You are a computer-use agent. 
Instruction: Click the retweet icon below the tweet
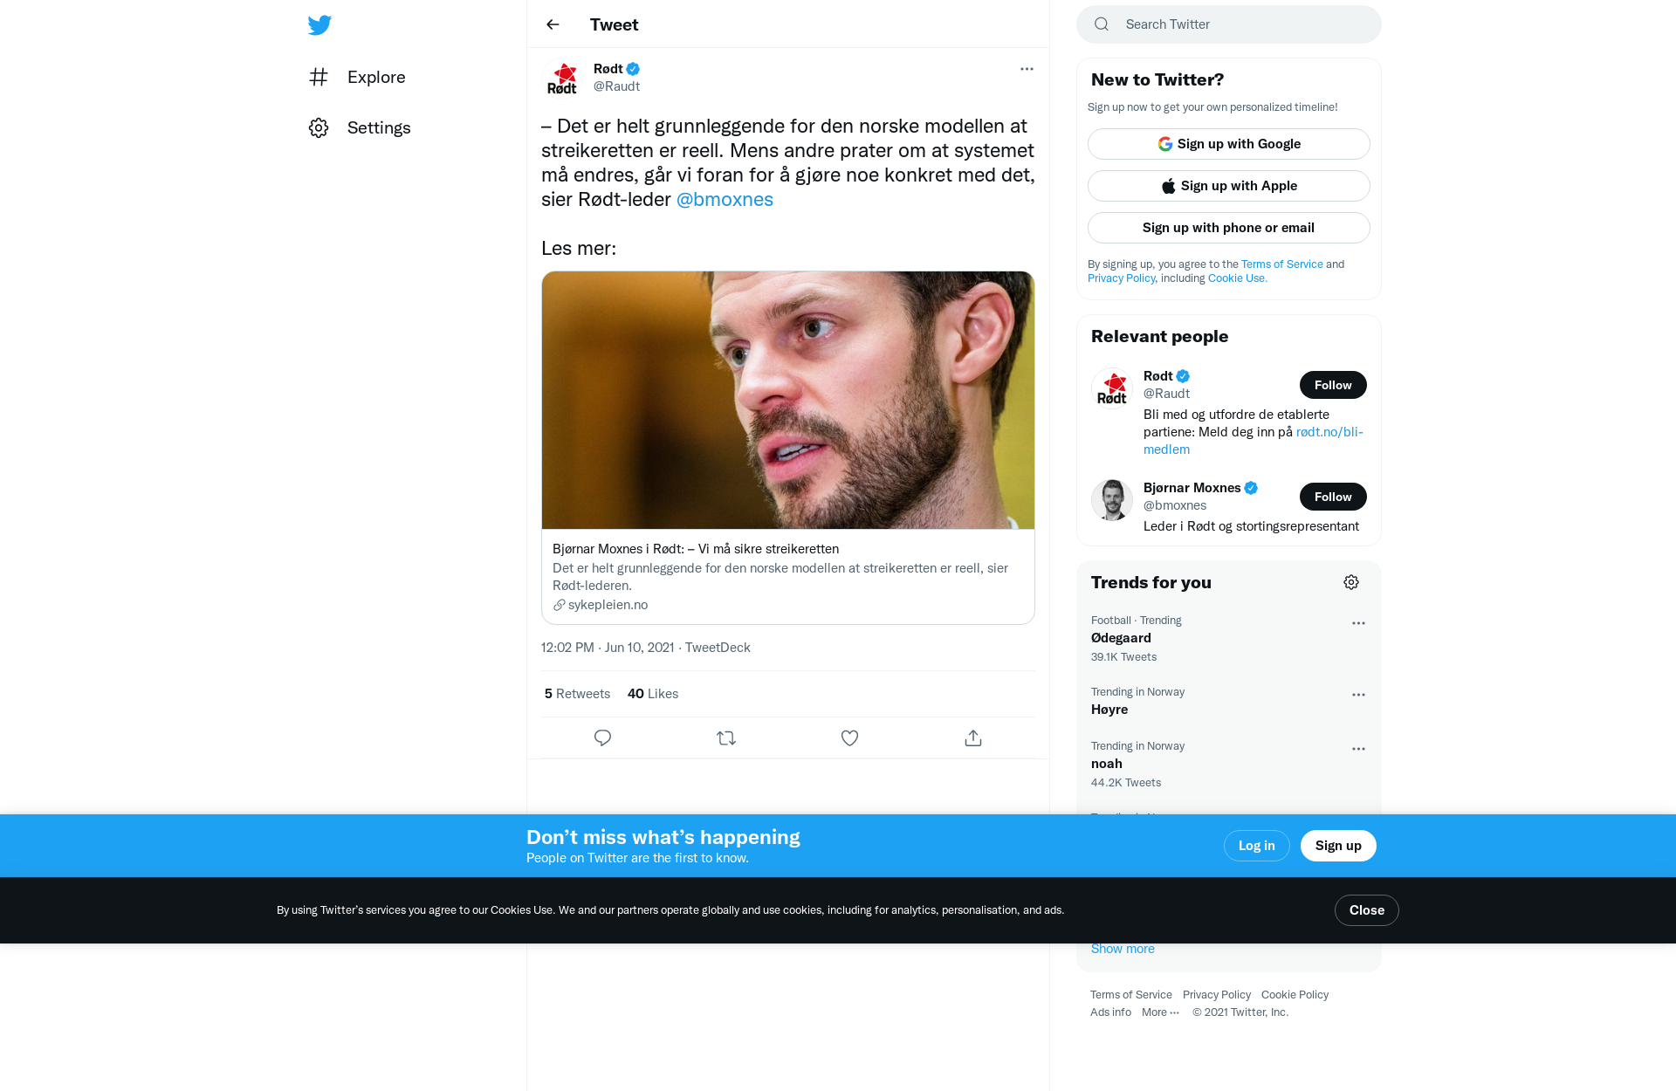point(726,738)
